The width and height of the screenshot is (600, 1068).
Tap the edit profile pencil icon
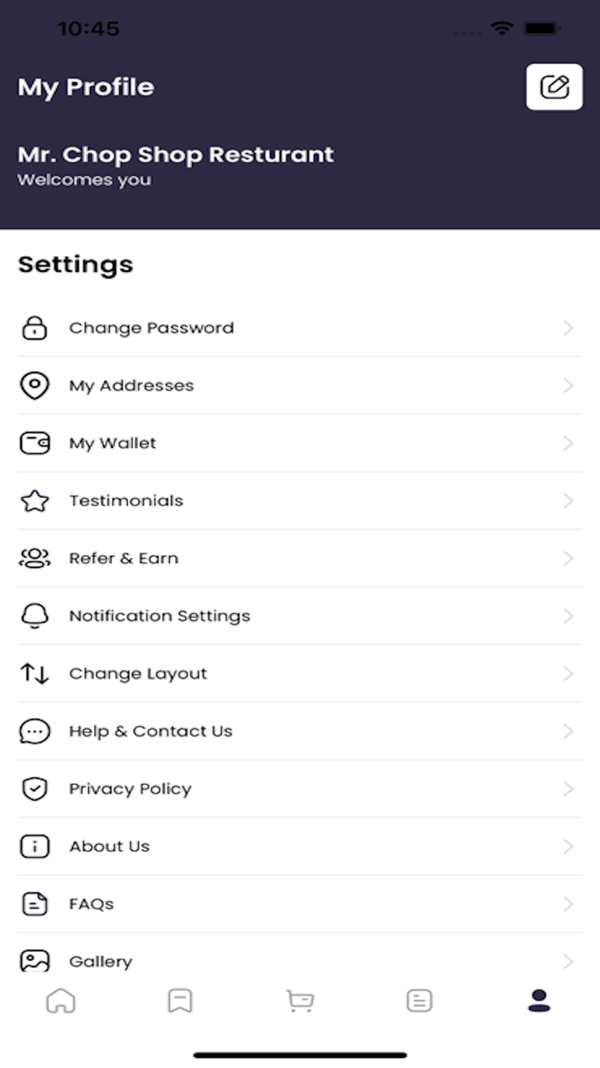pos(554,87)
